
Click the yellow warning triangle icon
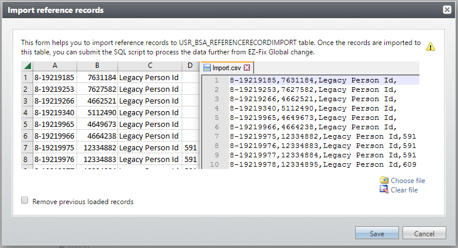pos(431,47)
